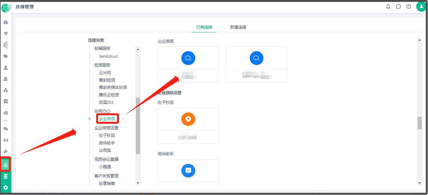The image size is (428, 195).
Task: Click the 协同办公 category heading
Action: point(103,111)
